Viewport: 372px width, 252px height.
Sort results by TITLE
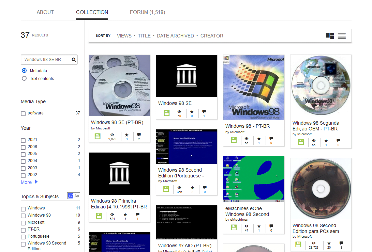click(x=144, y=36)
